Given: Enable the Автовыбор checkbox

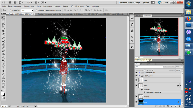Looking at the screenshot, I should [11, 10].
